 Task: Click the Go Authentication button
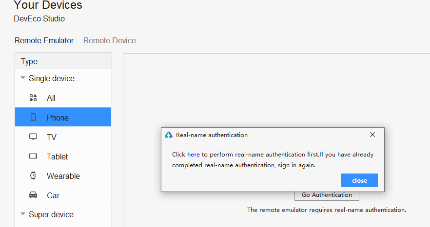[x=327, y=195]
